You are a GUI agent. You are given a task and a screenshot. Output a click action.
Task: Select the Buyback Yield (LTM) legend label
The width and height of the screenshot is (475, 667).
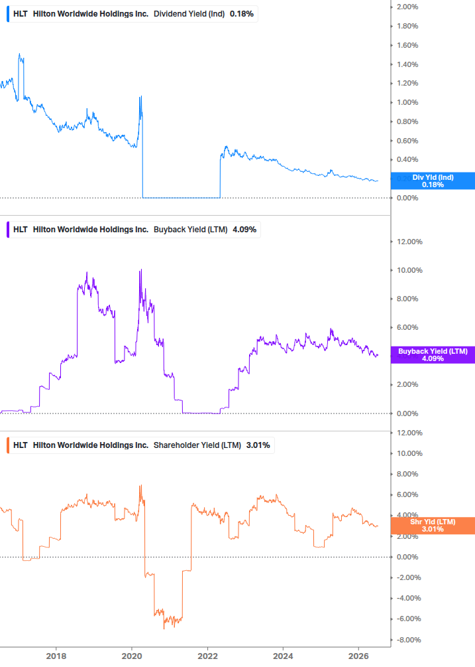click(190, 230)
